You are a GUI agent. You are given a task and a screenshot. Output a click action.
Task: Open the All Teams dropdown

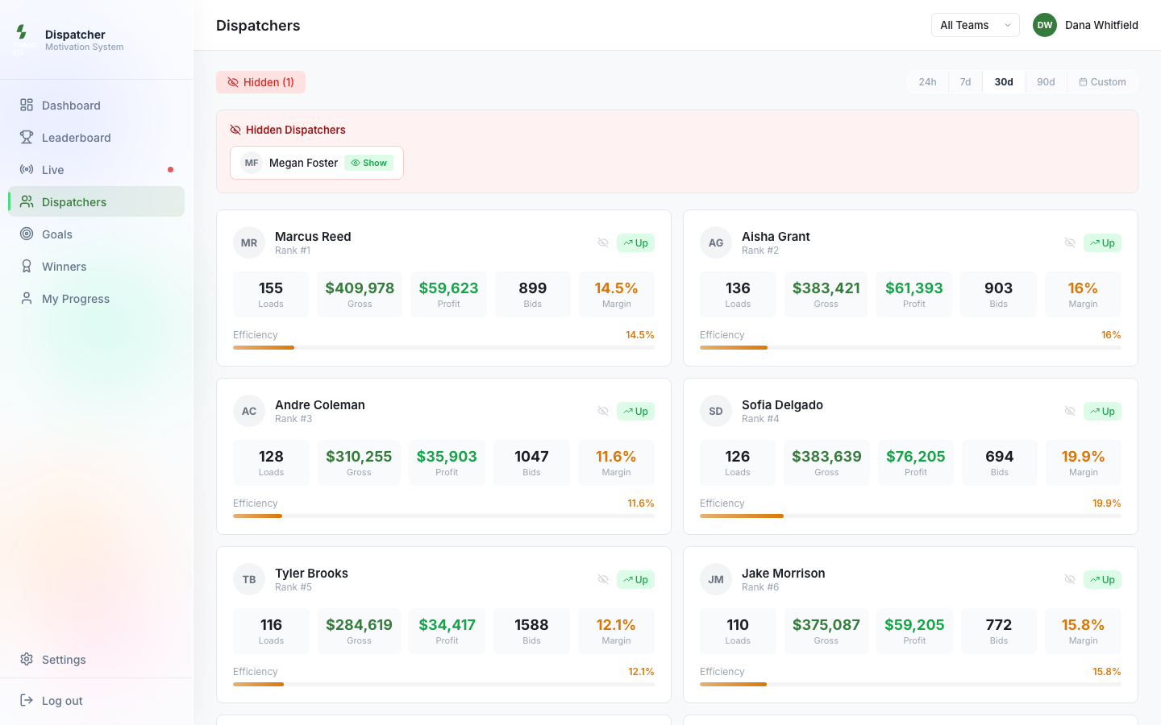pos(976,25)
